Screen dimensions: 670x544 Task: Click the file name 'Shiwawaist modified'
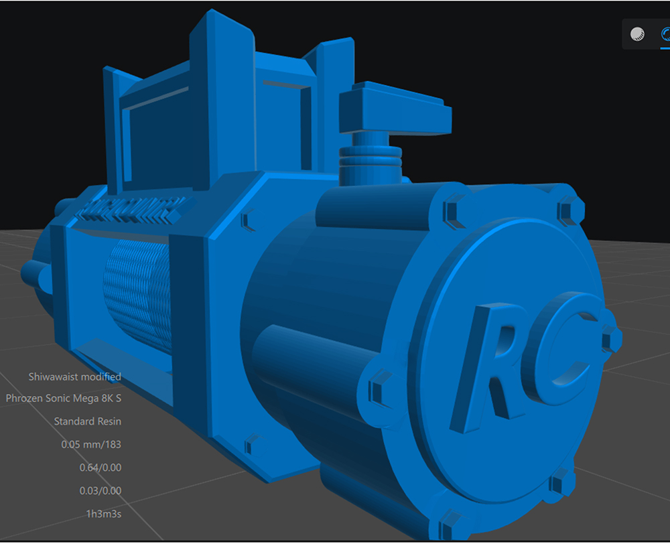75,377
